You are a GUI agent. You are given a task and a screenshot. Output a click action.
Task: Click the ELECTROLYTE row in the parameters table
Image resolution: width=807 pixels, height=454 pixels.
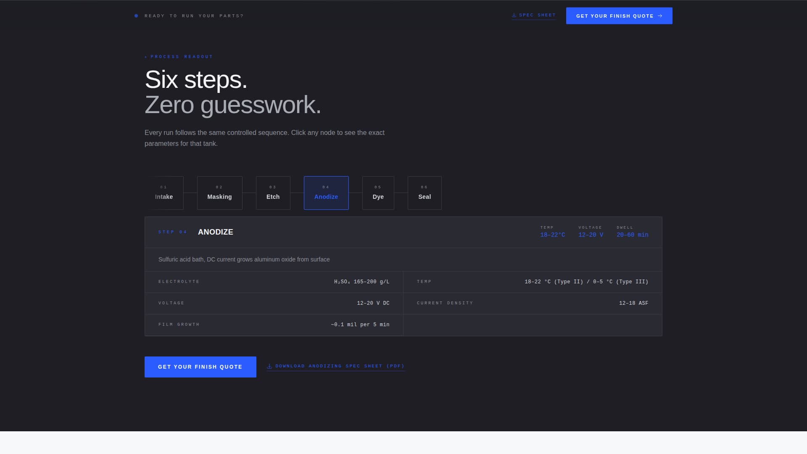[x=274, y=282]
